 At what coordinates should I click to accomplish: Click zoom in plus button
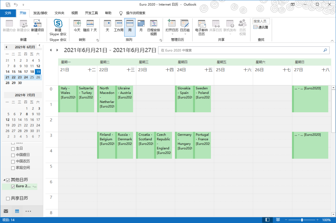pyautogui.click(x=317, y=220)
